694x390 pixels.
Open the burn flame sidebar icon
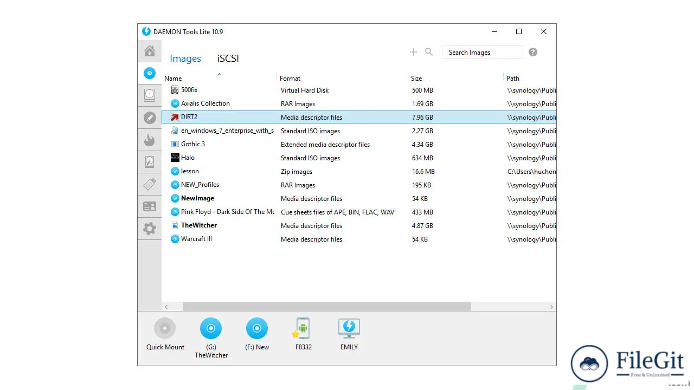(150, 140)
